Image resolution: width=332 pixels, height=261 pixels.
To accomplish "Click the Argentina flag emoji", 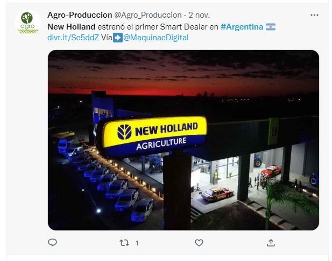I will (271, 27).
